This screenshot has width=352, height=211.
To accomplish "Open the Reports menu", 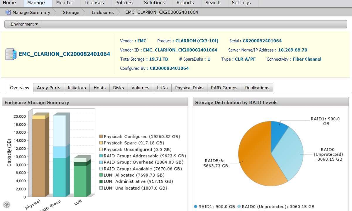I will tap(185, 3).
